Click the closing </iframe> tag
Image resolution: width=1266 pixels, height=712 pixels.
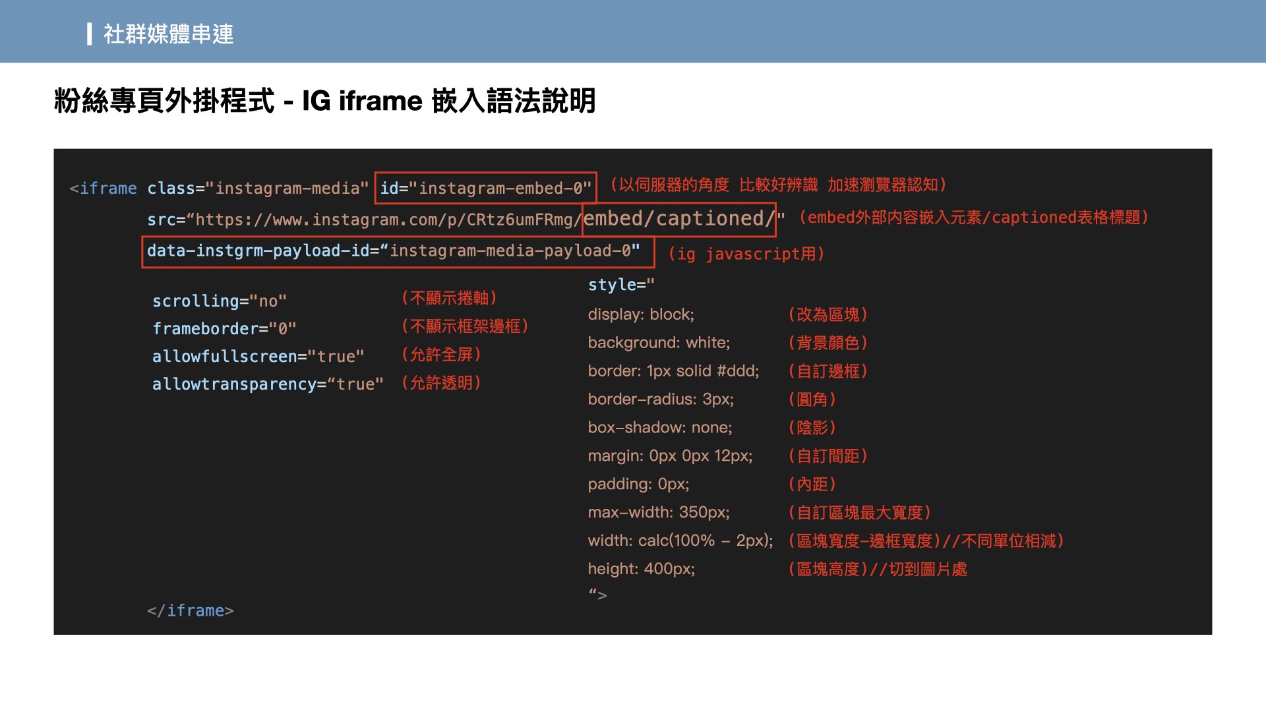tap(190, 611)
